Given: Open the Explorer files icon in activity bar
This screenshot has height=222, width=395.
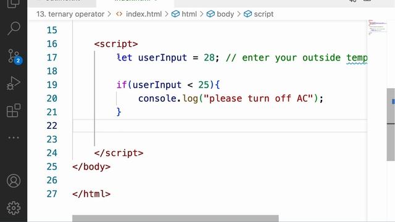Looking at the screenshot, I should pos(14,4).
